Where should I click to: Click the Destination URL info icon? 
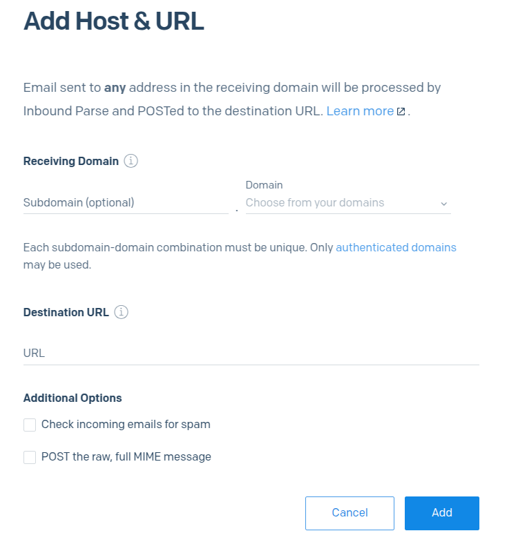coord(121,312)
